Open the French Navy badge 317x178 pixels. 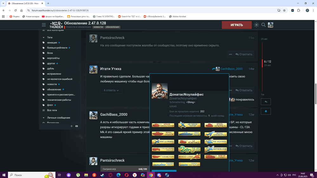pyautogui.click(x=163, y=164)
